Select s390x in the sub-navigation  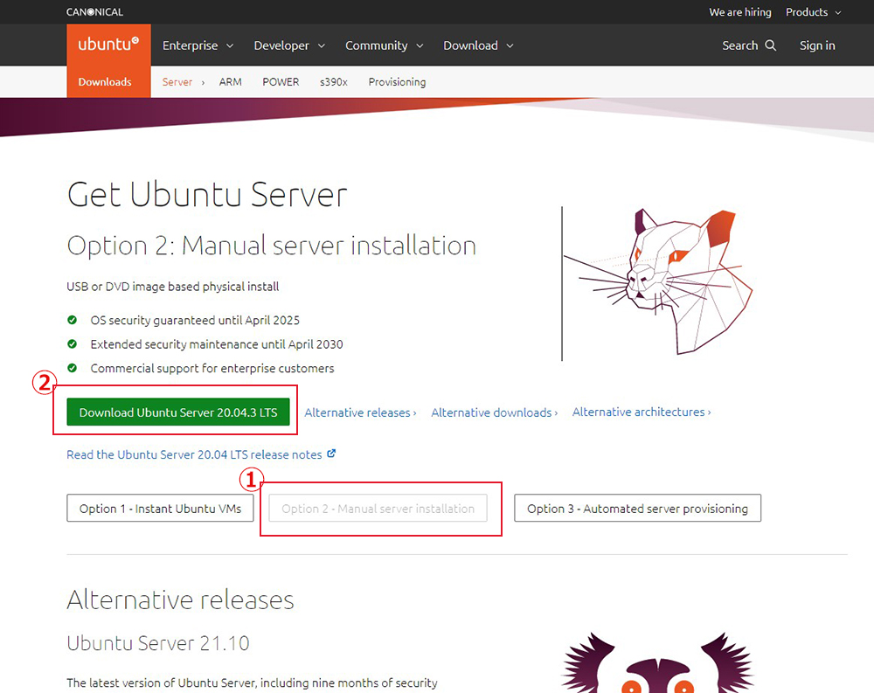point(334,82)
